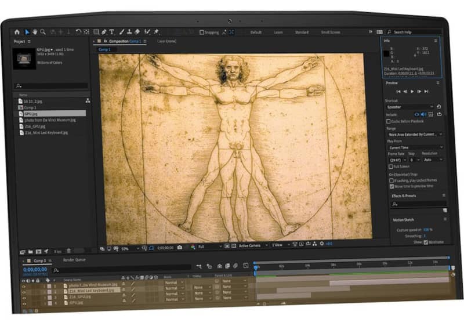464x326 pixels.
Task: Pick the Puppet Pin tool
Action: (x=156, y=32)
